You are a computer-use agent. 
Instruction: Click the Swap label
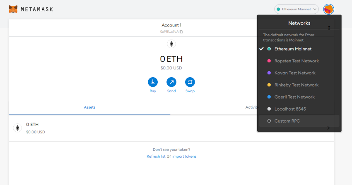click(190, 91)
